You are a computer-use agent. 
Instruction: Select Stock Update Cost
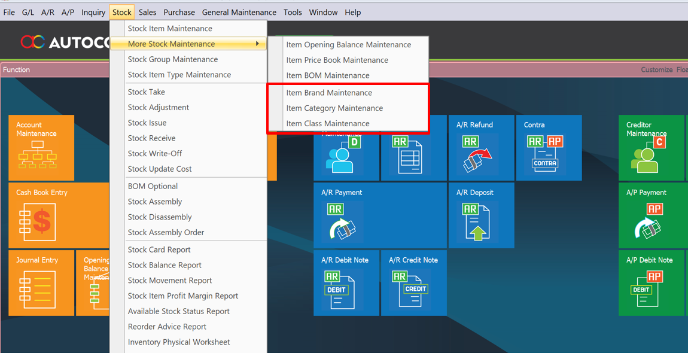[188, 169]
